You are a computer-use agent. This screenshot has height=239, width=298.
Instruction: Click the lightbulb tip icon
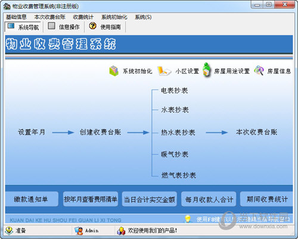(x=188, y=219)
